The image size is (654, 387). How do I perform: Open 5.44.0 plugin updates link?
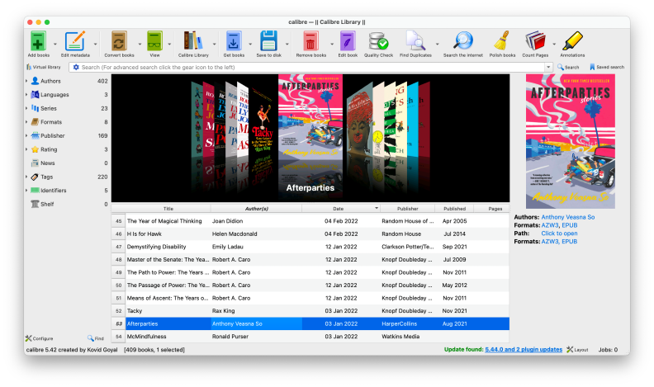click(x=524, y=350)
